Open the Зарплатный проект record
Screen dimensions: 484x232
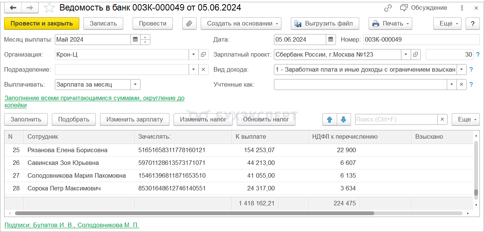click(416, 54)
